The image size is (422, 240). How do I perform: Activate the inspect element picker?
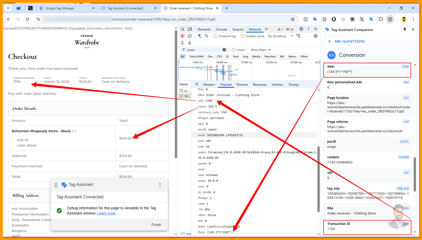tap(182, 29)
